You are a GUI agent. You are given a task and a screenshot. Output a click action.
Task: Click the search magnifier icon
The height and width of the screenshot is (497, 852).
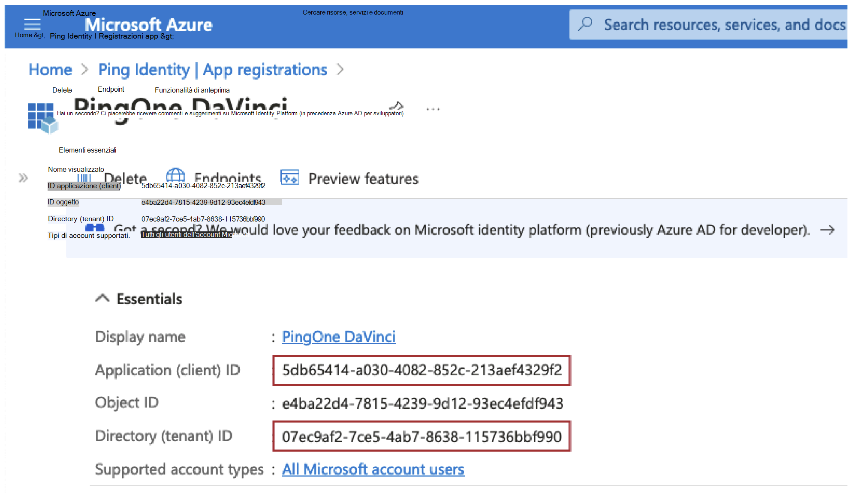(x=586, y=24)
